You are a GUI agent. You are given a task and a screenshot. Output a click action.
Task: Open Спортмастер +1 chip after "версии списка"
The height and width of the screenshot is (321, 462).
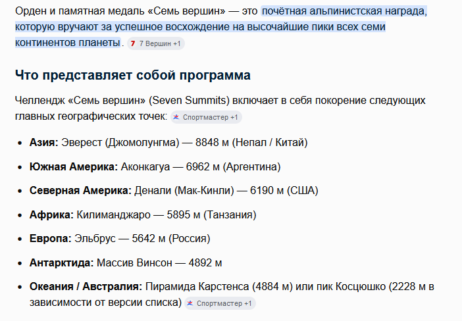[x=220, y=303]
